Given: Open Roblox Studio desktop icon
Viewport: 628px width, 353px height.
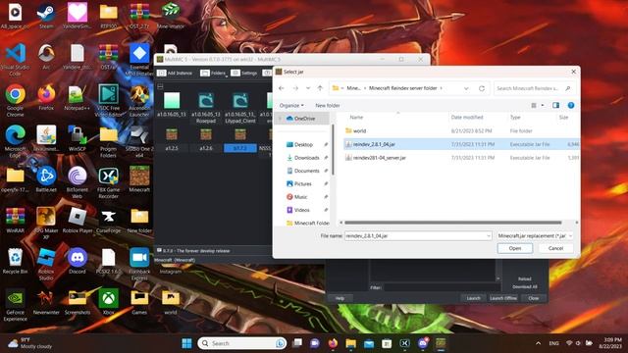Looking at the screenshot, I should click(x=46, y=264).
